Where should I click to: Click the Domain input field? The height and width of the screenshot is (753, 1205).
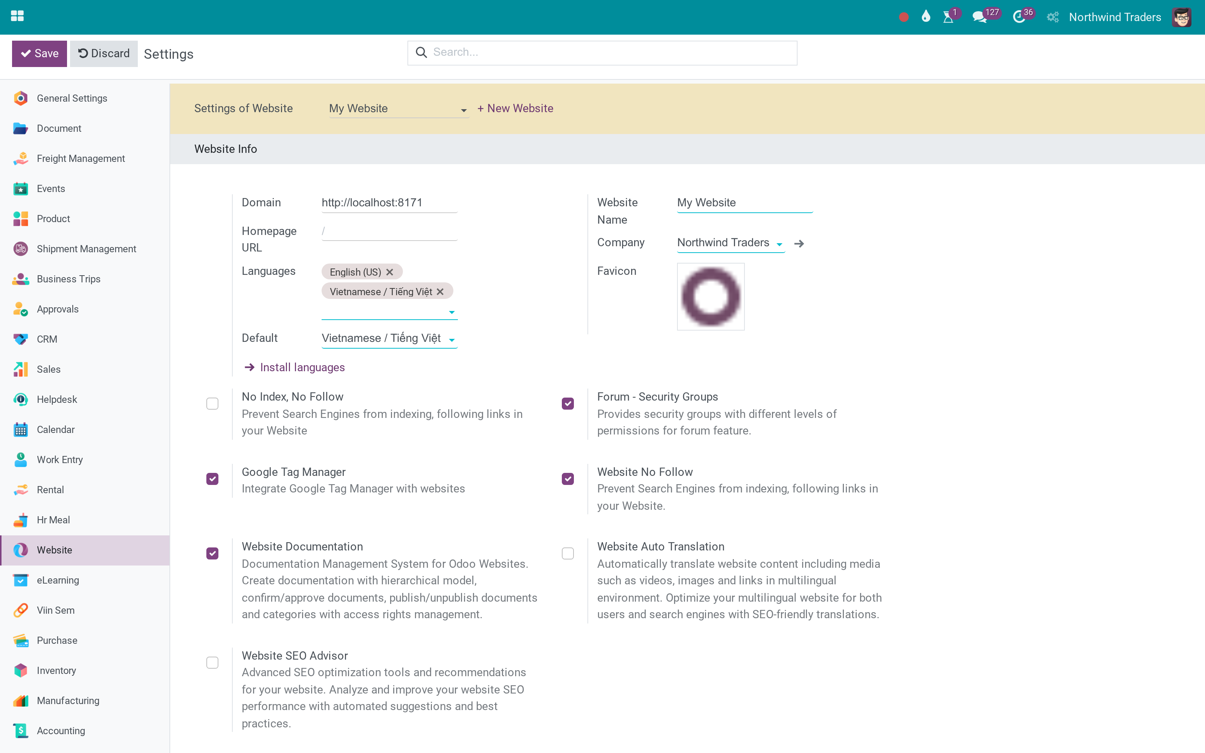click(x=389, y=203)
